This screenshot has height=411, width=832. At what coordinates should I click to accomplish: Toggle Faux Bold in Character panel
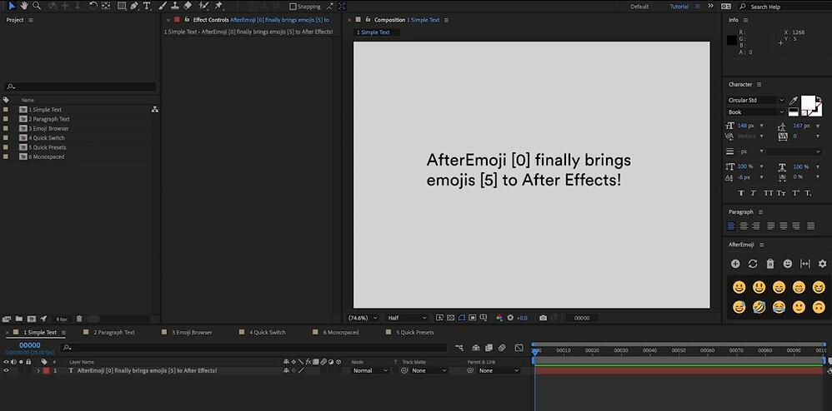[x=741, y=193]
